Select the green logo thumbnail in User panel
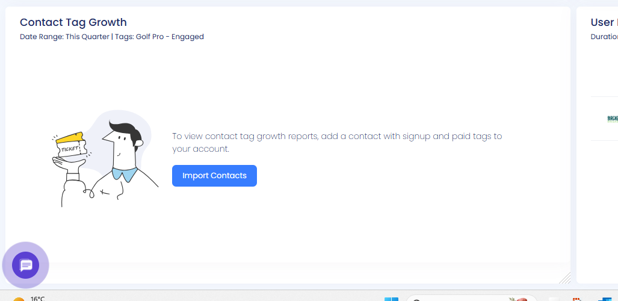This screenshot has width=618, height=301. tap(612, 119)
